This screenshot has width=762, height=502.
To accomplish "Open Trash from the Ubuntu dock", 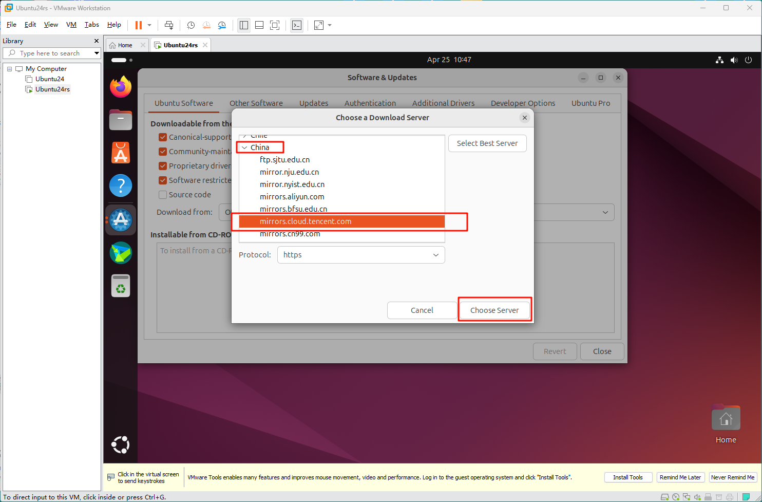I will (121, 286).
